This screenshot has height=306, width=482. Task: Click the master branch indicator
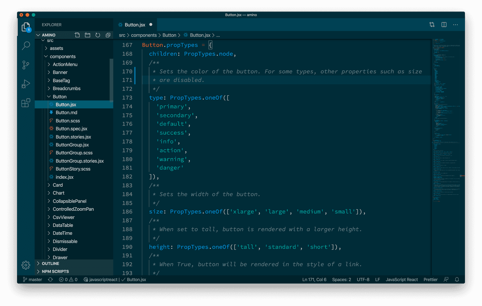pos(32,279)
